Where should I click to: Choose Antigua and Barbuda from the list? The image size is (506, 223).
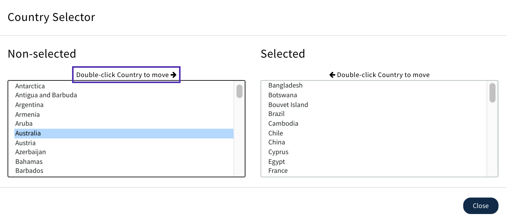pos(46,95)
